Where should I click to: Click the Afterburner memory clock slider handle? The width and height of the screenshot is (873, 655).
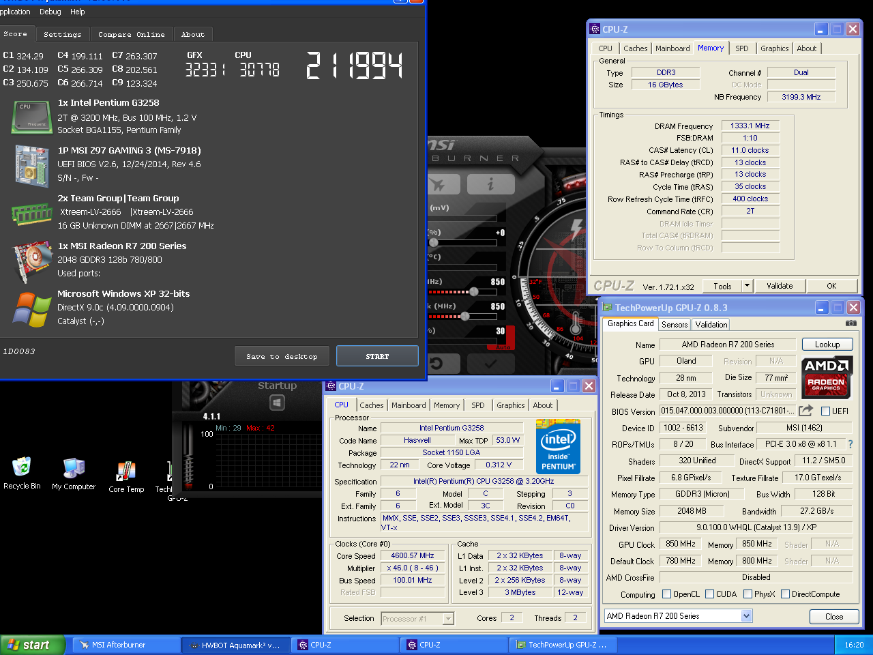click(464, 316)
